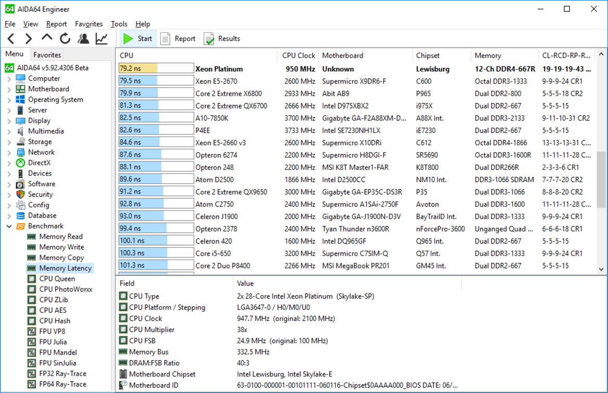This screenshot has width=608, height=393.
Task: Select the Database icon in tree
Action: [x=21, y=215]
